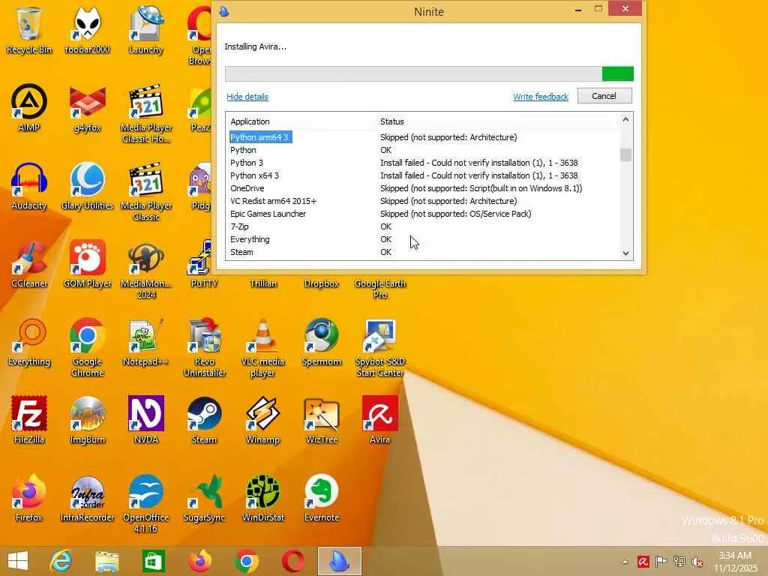
Task: Select the VLC media player desktop shortcut
Action: (x=263, y=348)
